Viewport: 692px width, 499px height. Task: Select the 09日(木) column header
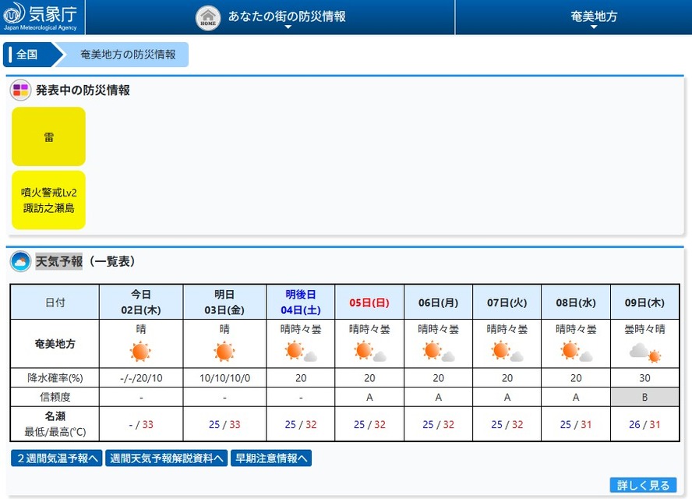coord(644,302)
